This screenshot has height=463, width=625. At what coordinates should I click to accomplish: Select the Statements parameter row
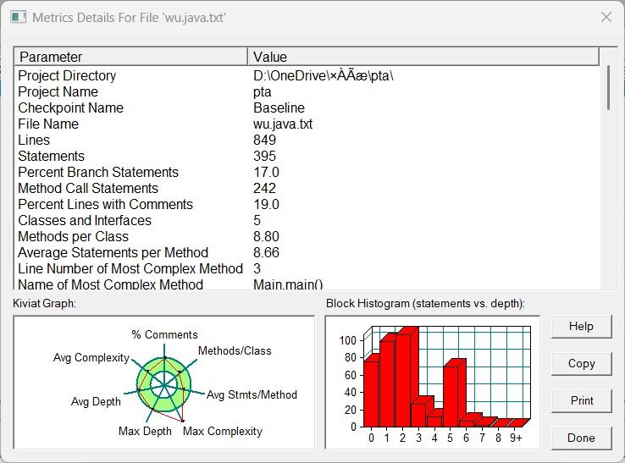coord(307,156)
